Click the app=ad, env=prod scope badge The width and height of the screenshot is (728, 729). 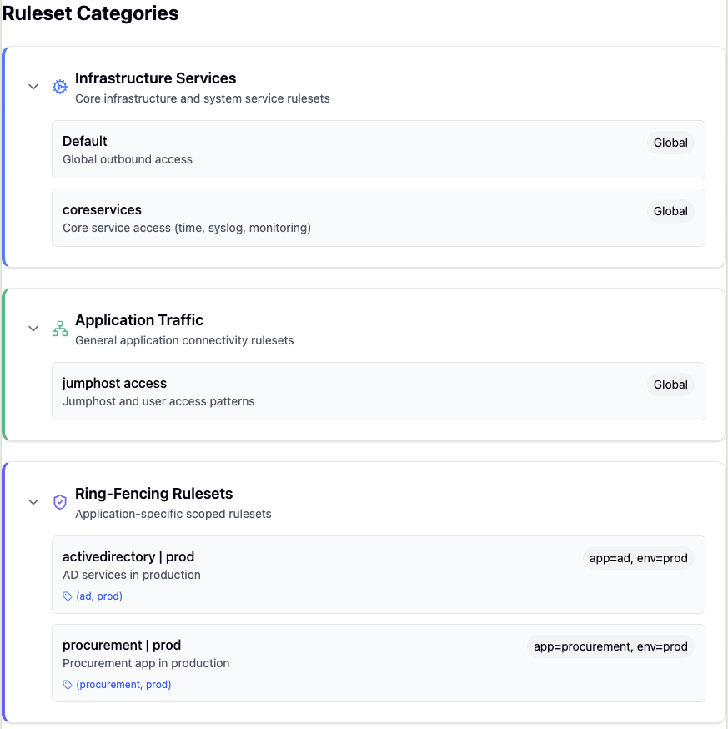click(638, 558)
